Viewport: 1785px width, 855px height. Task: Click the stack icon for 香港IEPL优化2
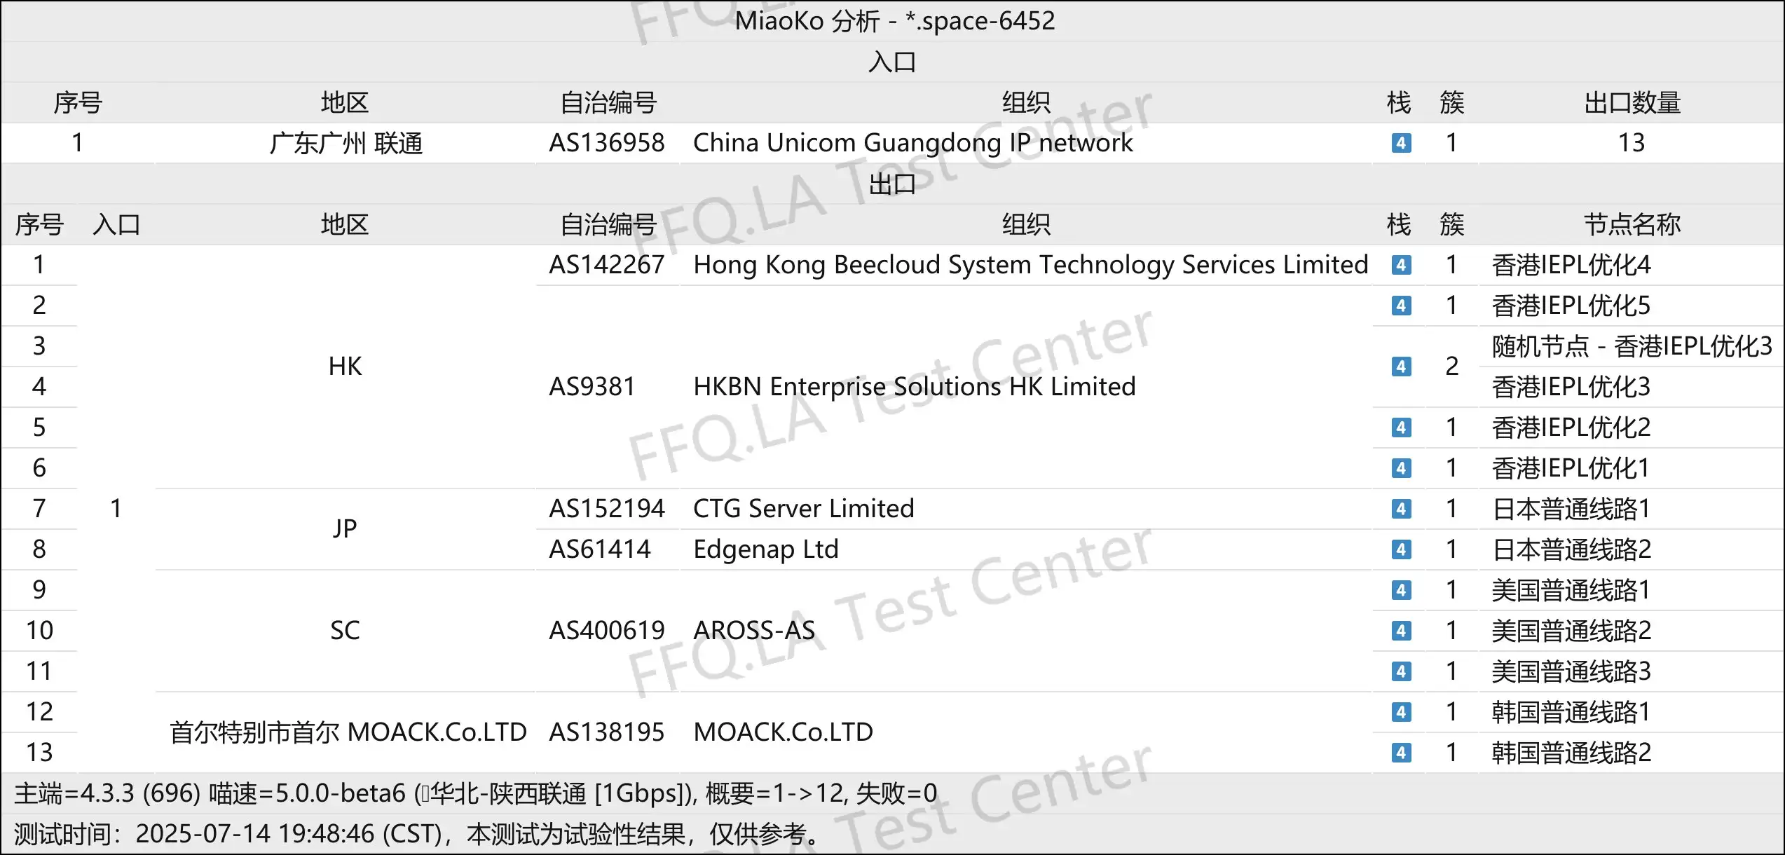(x=1400, y=427)
